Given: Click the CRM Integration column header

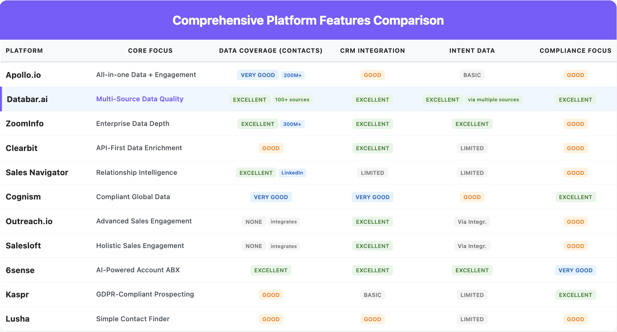Looking at the screenshot, I should point(372,50).
